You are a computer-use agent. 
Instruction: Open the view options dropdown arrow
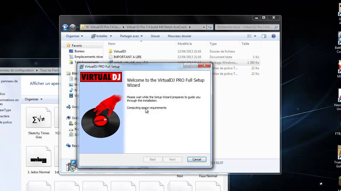click(x=255, y=36)
